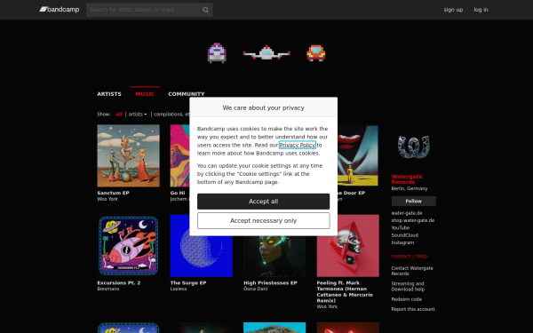Screen dimensions: 533x333
Task: Open Streaming and Download help link
Action: pos(408,287)
